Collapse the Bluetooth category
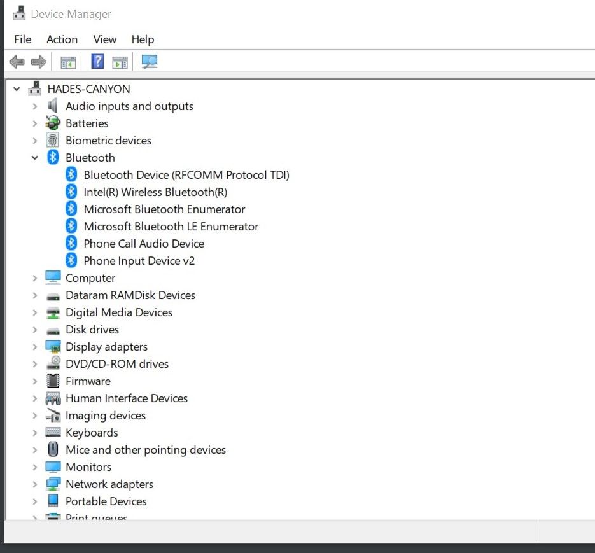This screenshot has height=553, width=595. pyautogui.click(x=35, y=158)
